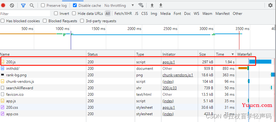Image resolution: width=276 pixels, height=122 pixels.
Task: Filter by Manifest requests
Action: (x=223, y=14)
